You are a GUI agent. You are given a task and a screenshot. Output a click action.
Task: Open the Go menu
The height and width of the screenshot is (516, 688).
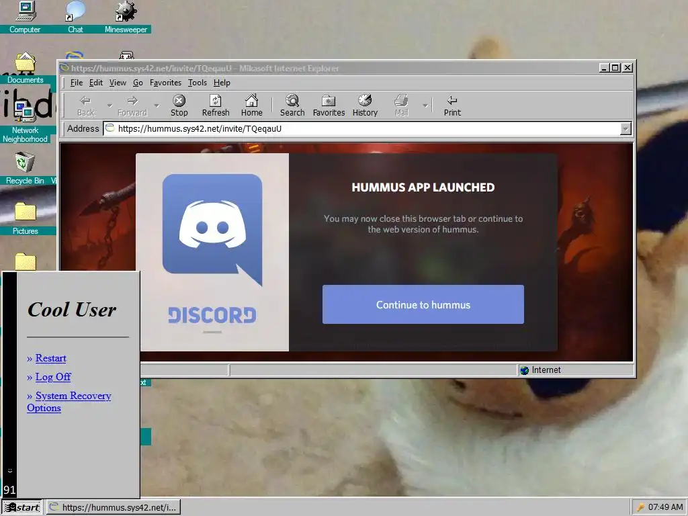(138, 83)
